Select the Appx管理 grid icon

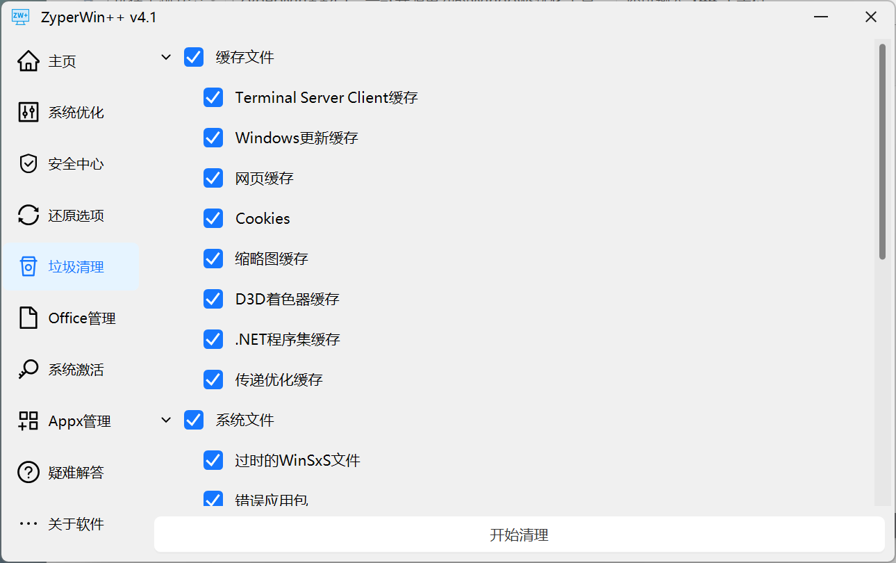(x=28, y=421)
